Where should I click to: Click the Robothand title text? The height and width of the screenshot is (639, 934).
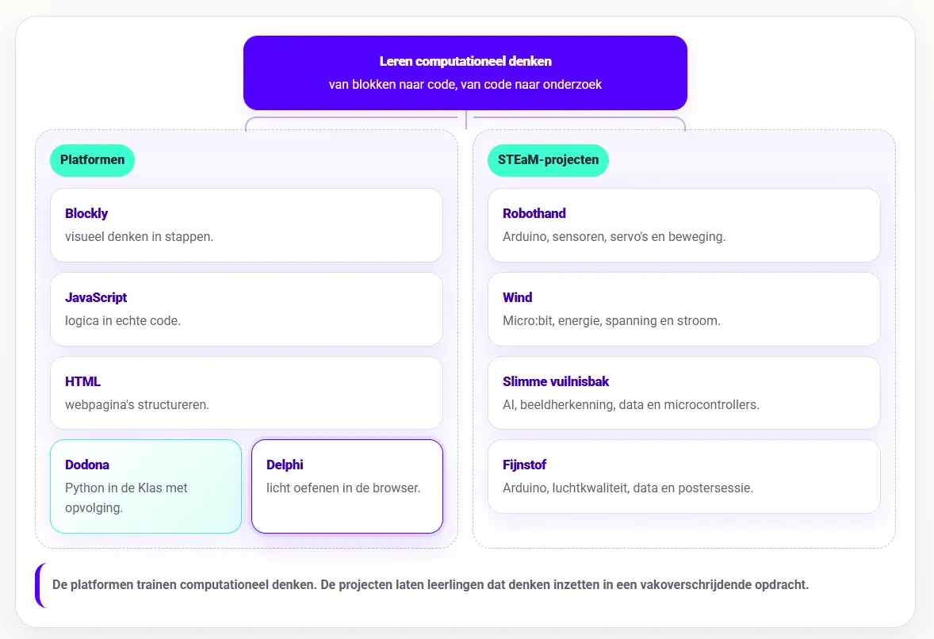[x=534, y=213]
